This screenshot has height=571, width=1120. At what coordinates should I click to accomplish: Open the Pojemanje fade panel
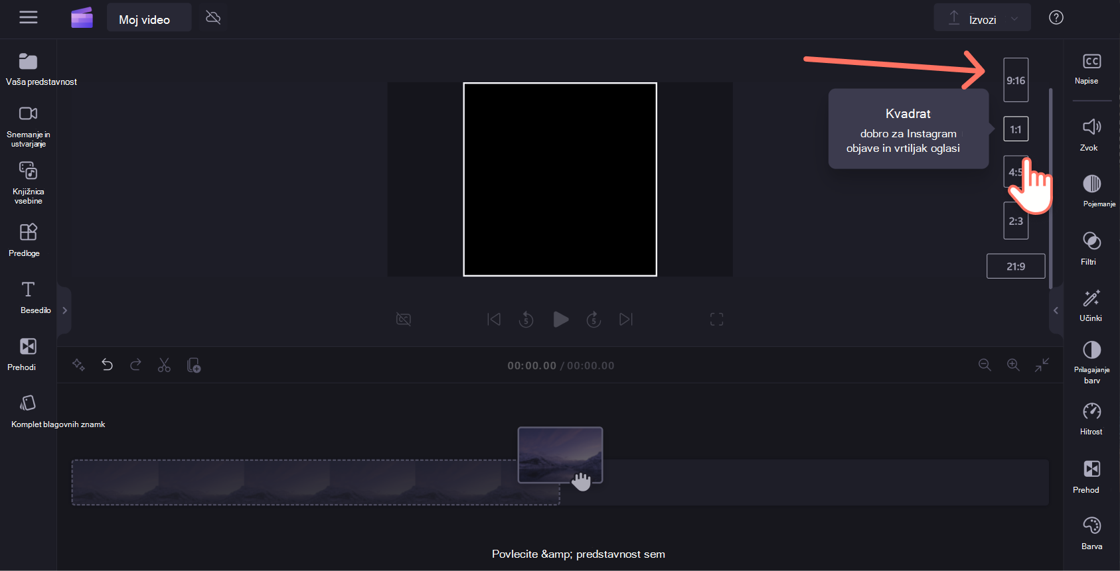1091,191
